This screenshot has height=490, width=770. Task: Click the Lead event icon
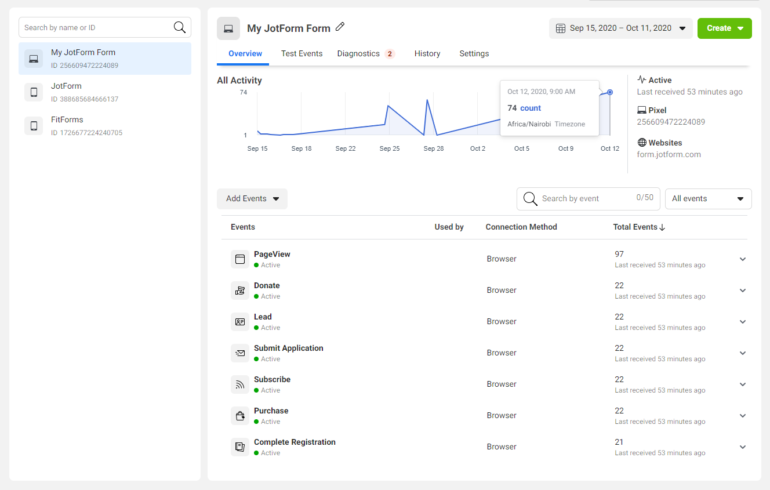pos(240,322)
